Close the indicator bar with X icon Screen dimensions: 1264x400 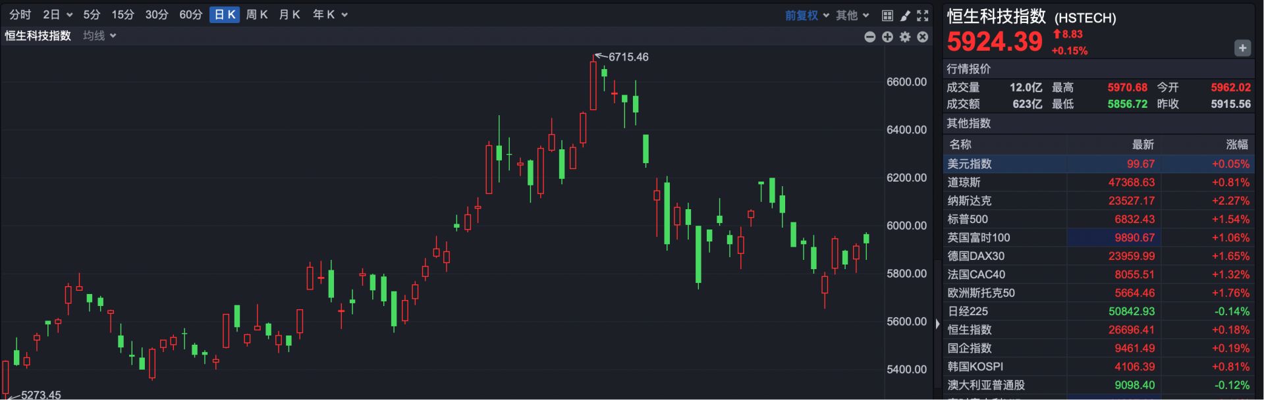(x=923, y=37)
